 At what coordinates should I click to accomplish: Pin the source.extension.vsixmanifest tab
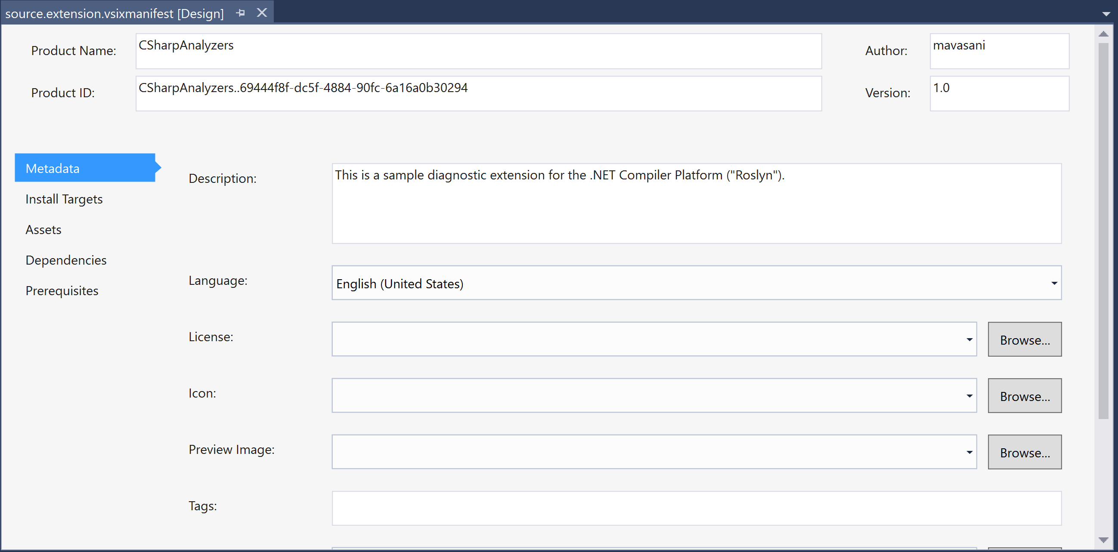coord(241,13)
